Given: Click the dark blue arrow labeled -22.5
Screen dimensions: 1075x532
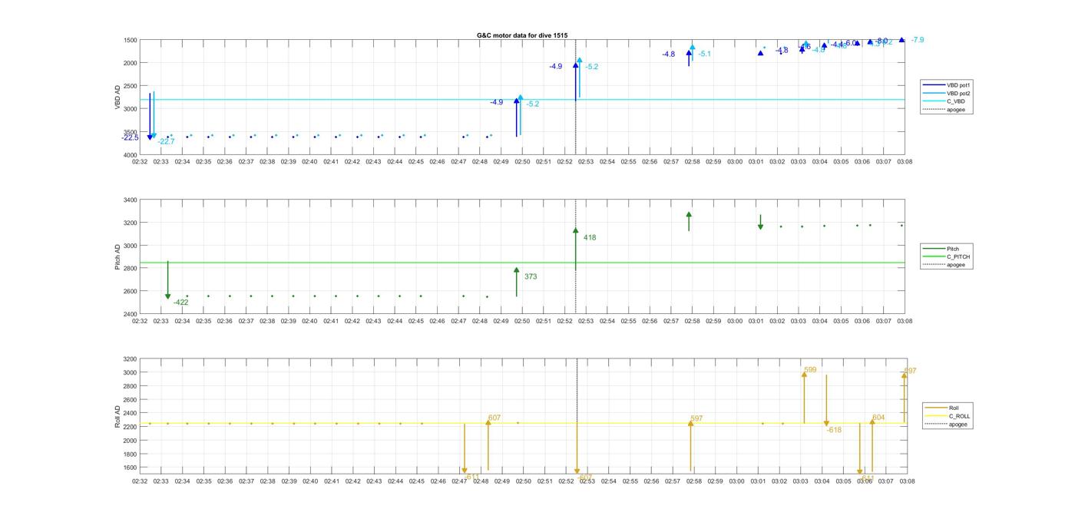Looking at the screenshot, I should (x=150, y=117).
